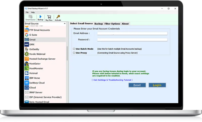Select the IBM Verse icon
Screen dimensions: 202x122
click(27, 78)
